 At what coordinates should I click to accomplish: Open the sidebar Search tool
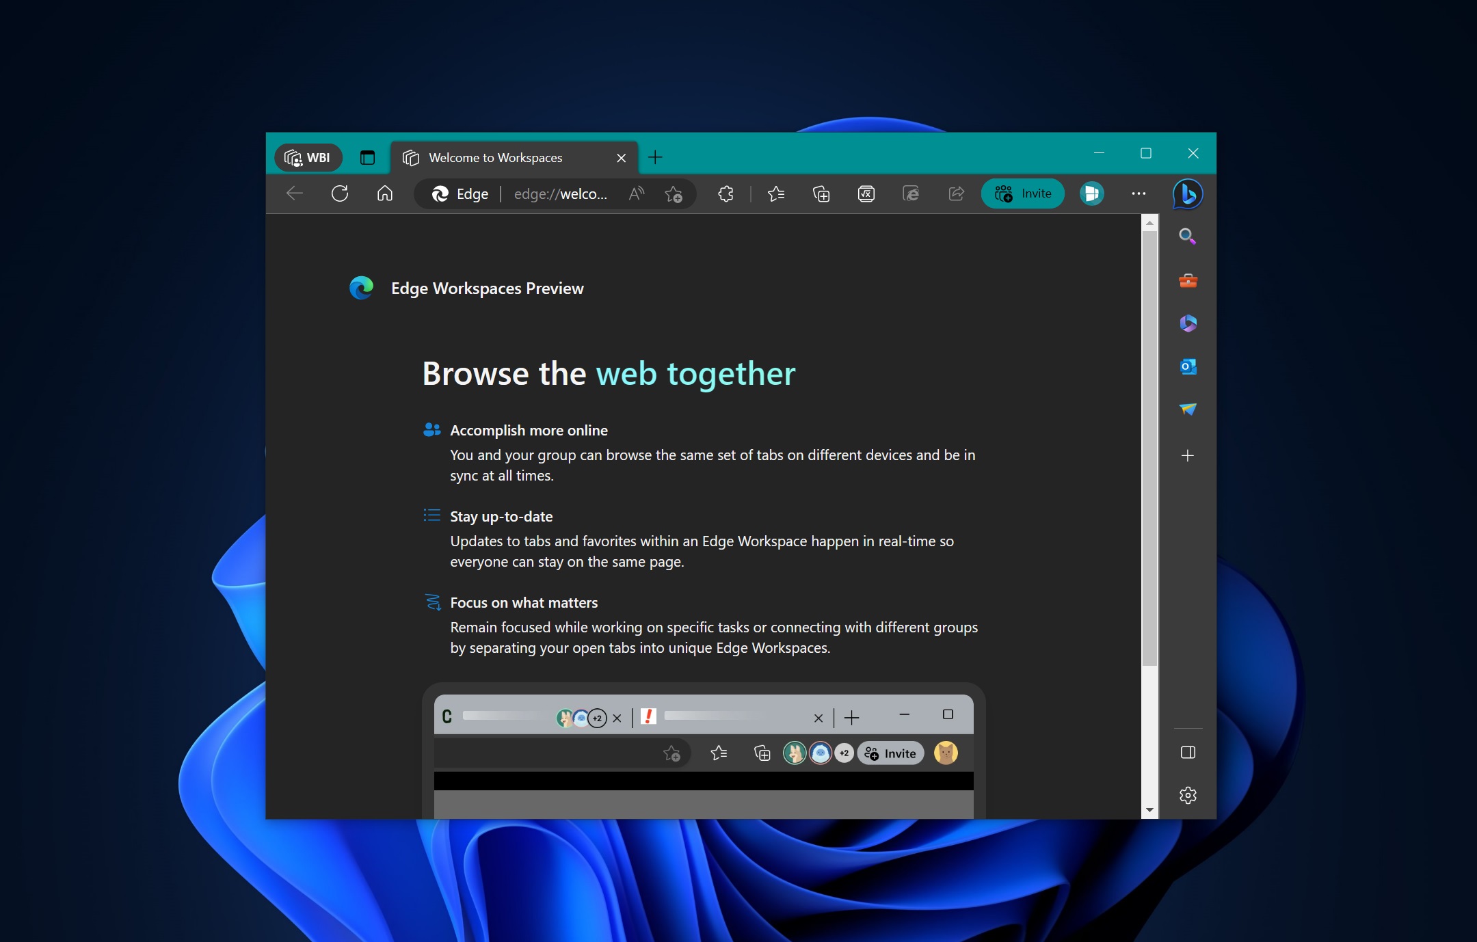coord(1188,237)
